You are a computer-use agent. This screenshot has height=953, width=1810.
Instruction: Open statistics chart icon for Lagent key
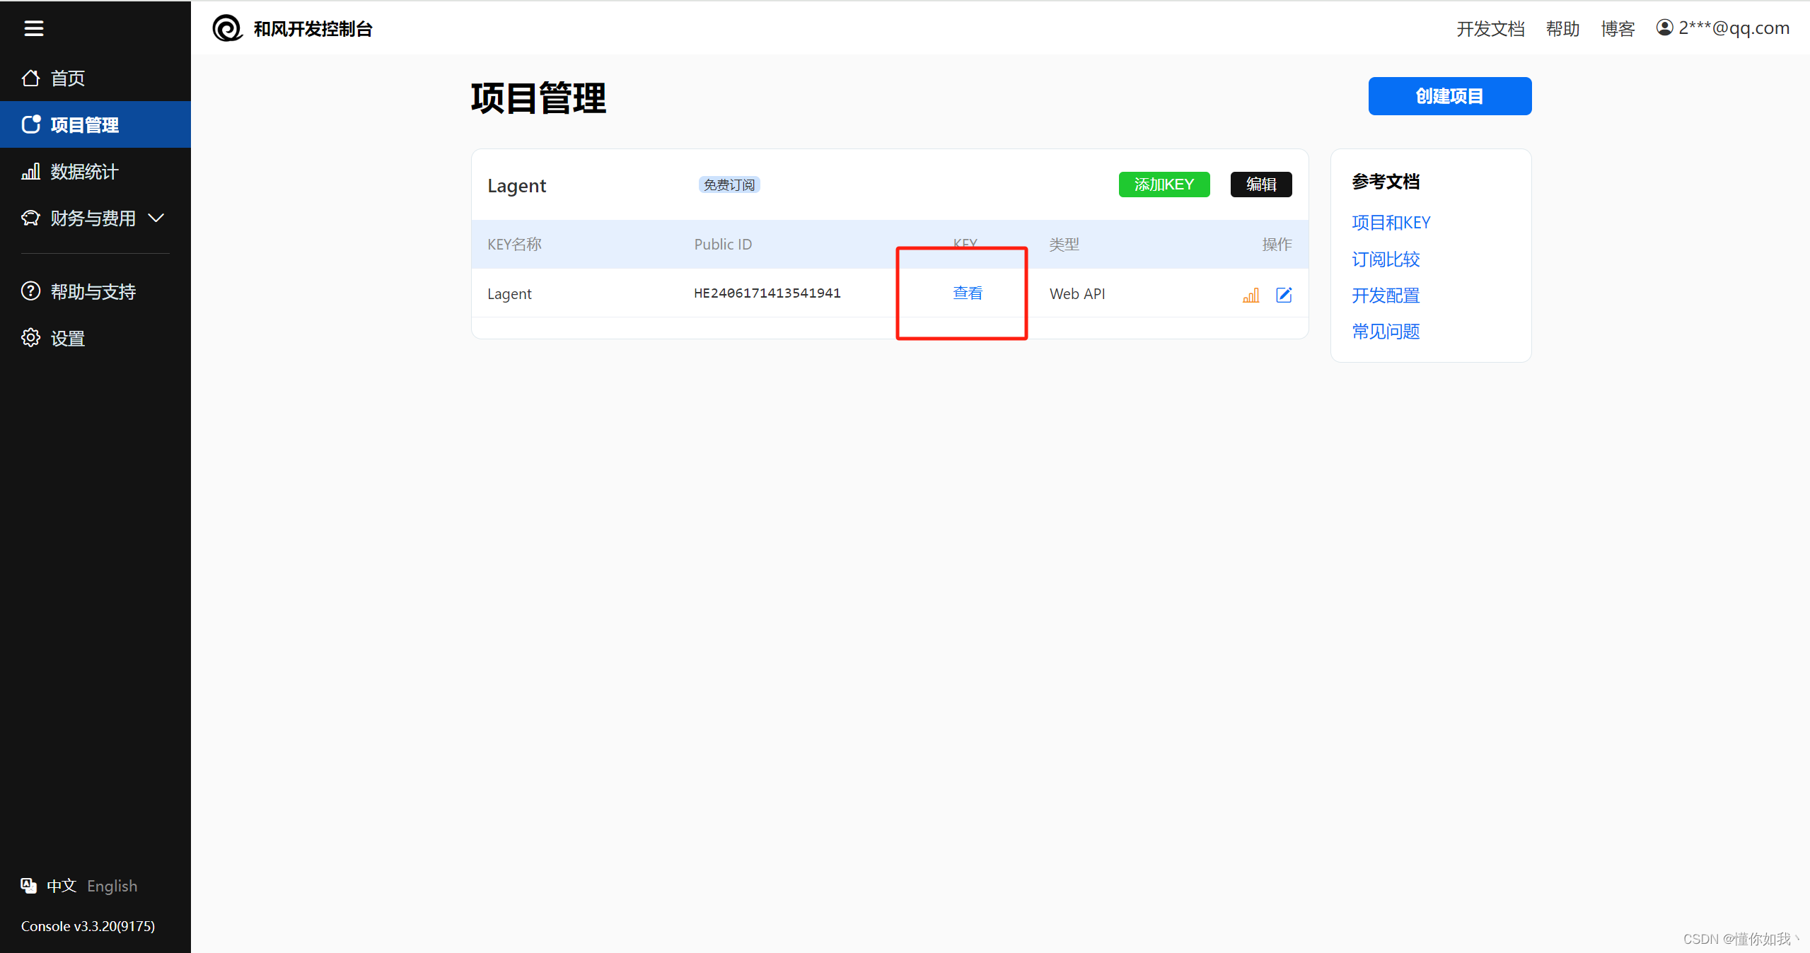pos(1251,295)
